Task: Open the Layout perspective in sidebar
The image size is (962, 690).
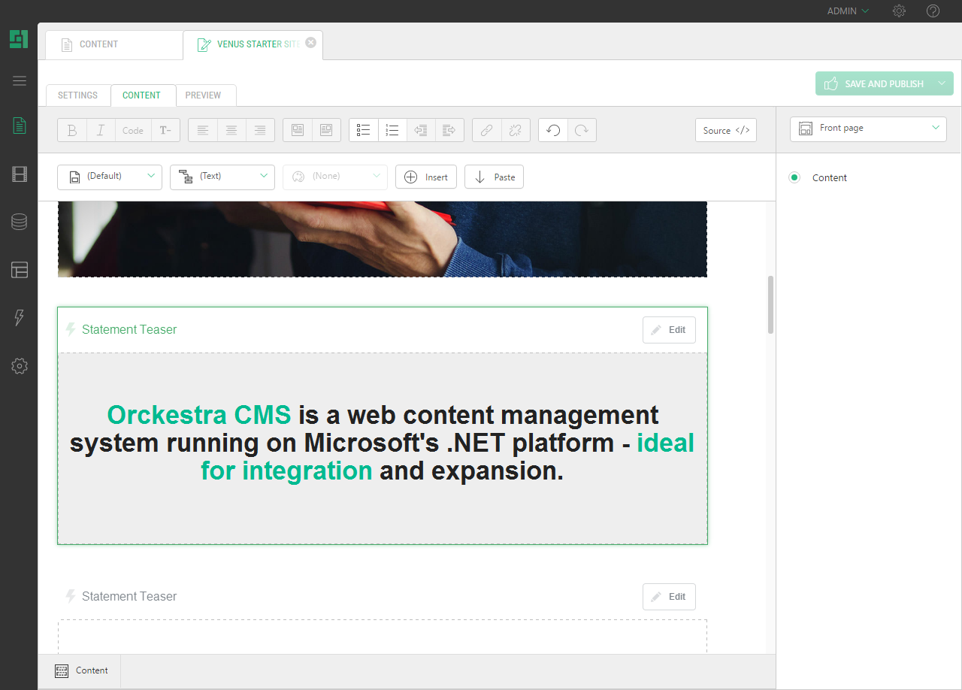Action: [20, 270]
